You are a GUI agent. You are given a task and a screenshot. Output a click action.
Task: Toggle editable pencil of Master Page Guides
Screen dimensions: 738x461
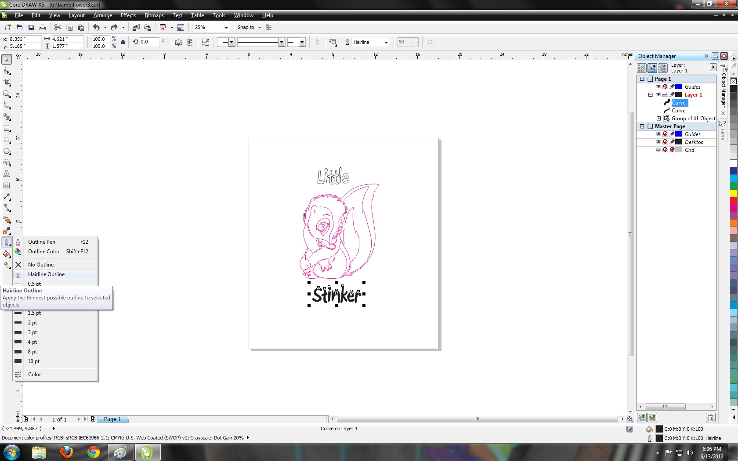pyautogui.click(x=672, y=134)
